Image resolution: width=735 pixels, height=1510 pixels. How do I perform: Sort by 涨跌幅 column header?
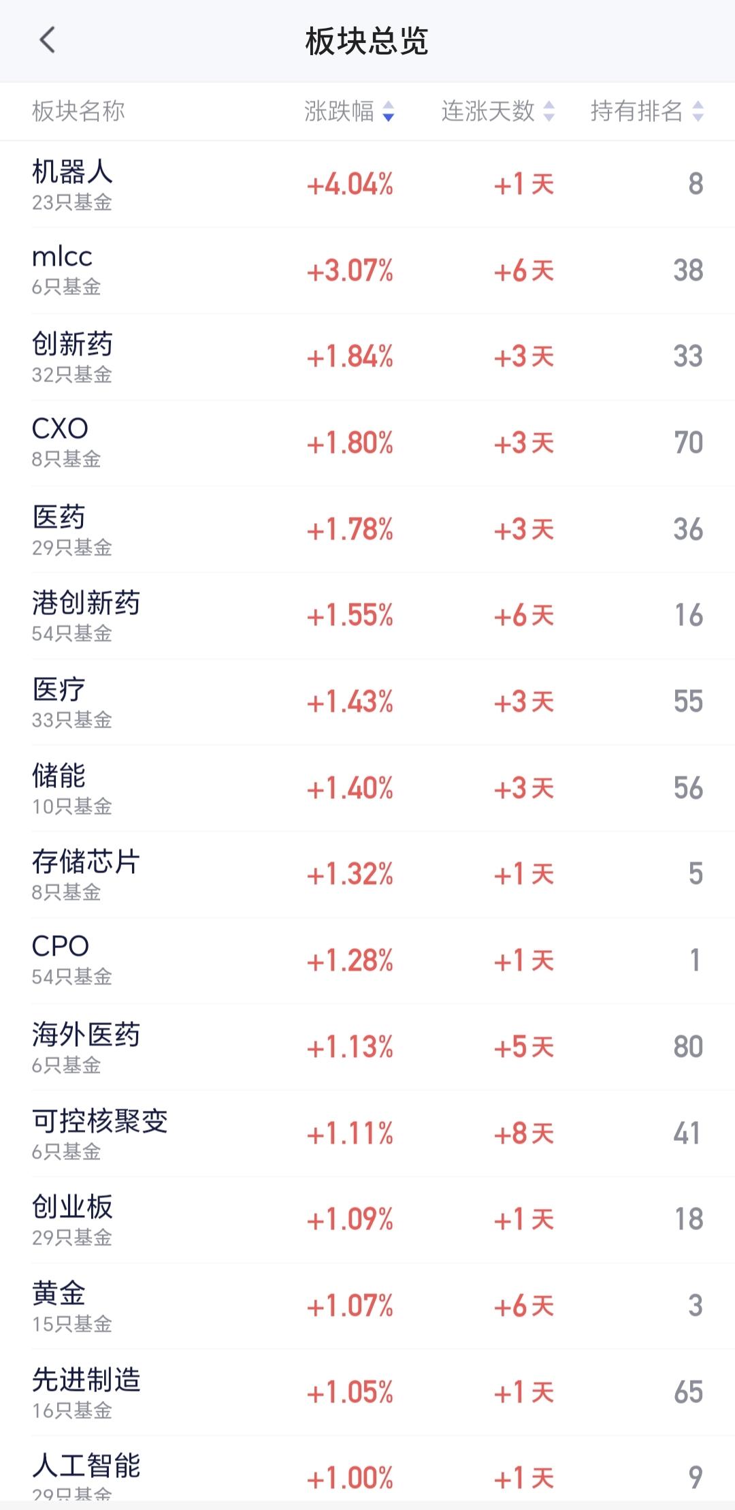(x=339, y=111)
